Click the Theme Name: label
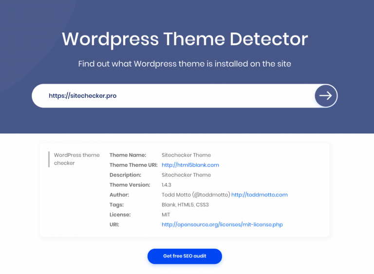 pos(128,155)
